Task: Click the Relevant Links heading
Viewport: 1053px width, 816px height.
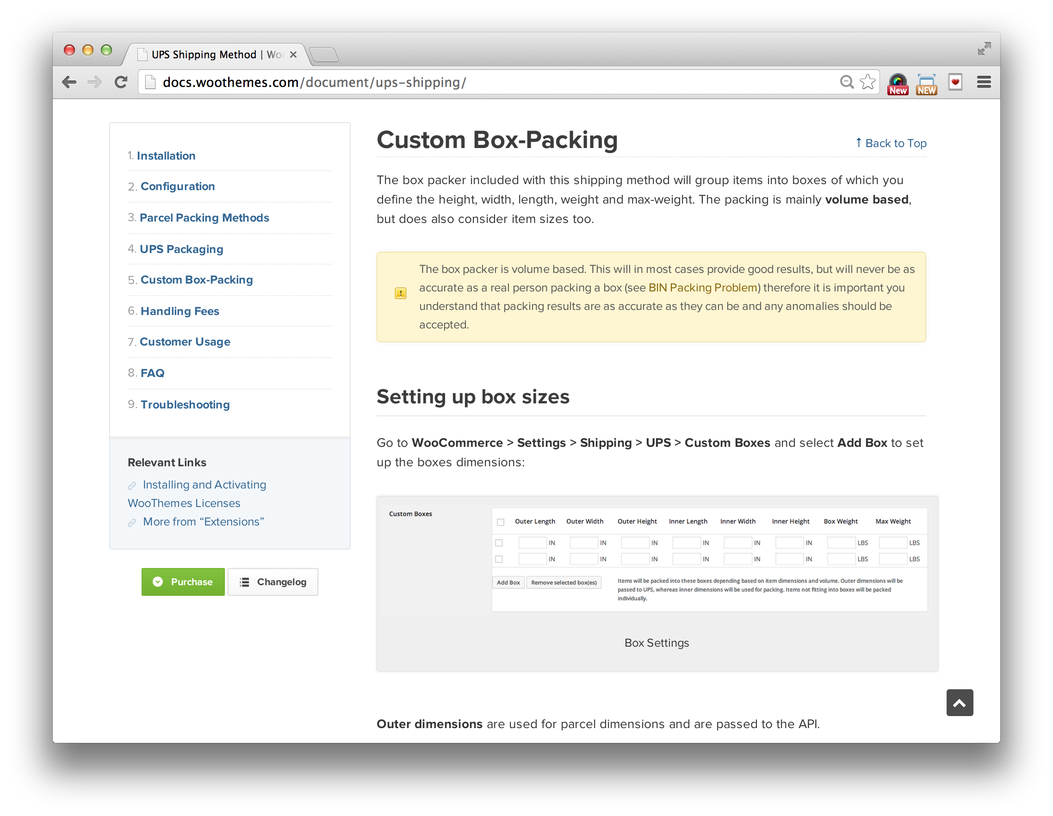Action: click(x=167, y=463)
